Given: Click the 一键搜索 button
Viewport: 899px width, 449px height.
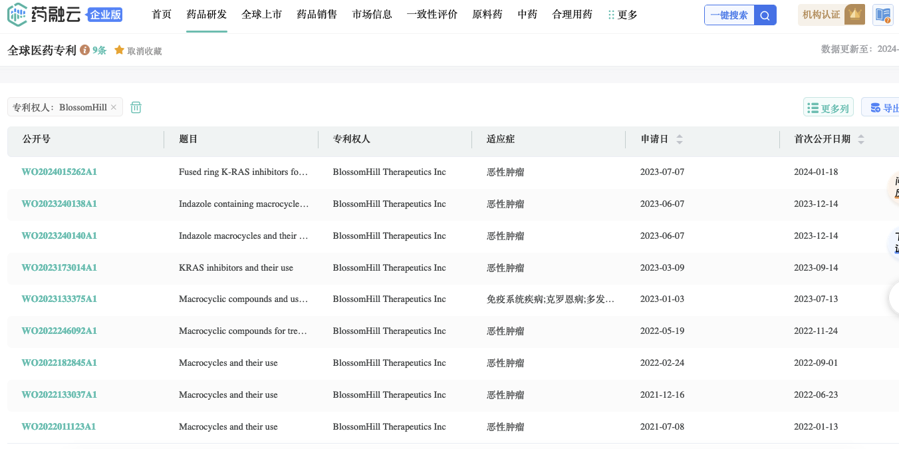Looking at the screenshot, I should coord(729,15).
